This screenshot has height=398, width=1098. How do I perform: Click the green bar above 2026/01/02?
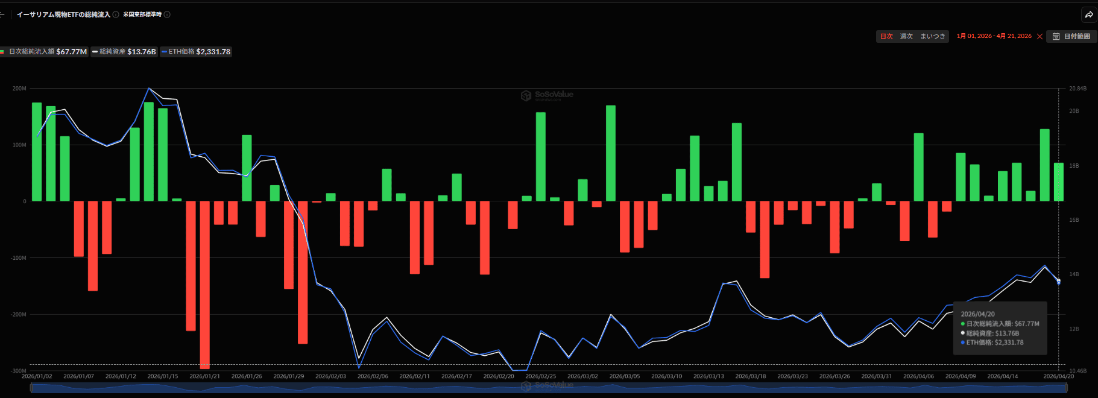[37, 151]
